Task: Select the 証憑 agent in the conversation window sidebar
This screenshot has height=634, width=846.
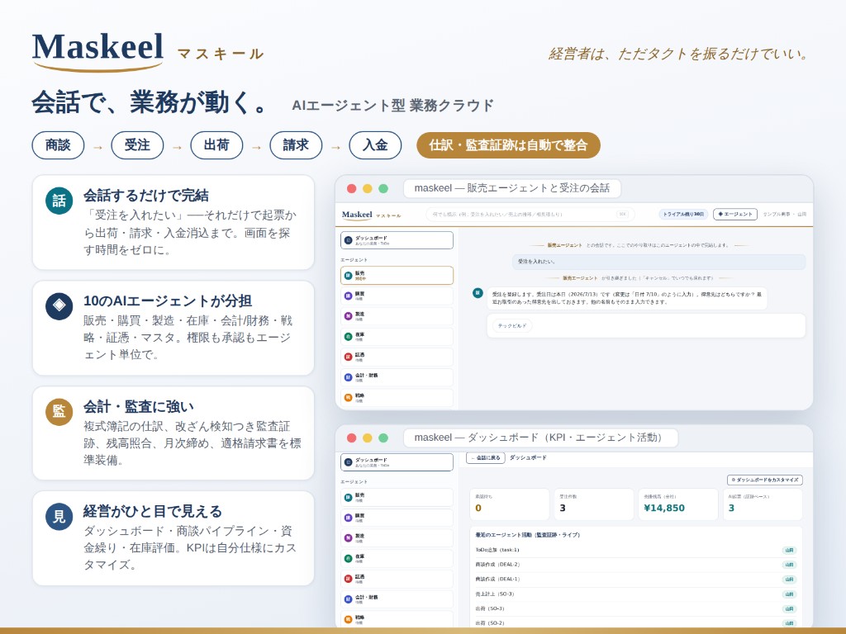Action: [x=397, y=357]
